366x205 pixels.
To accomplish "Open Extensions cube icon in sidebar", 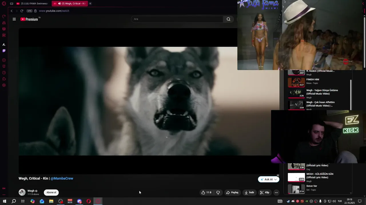I will pyautogui.click(x=4, y=79).
